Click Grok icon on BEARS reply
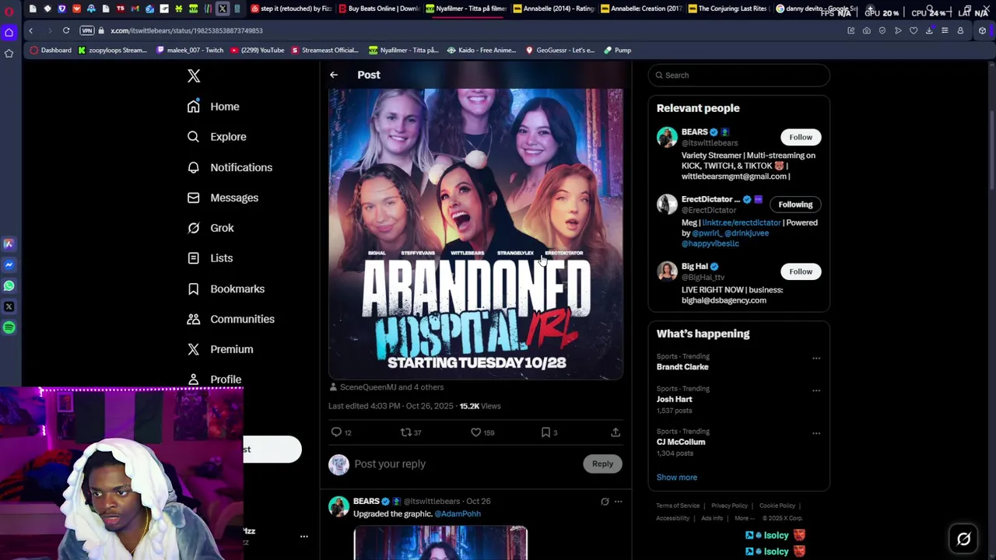996x560 pixels. [x=605, y=502]
